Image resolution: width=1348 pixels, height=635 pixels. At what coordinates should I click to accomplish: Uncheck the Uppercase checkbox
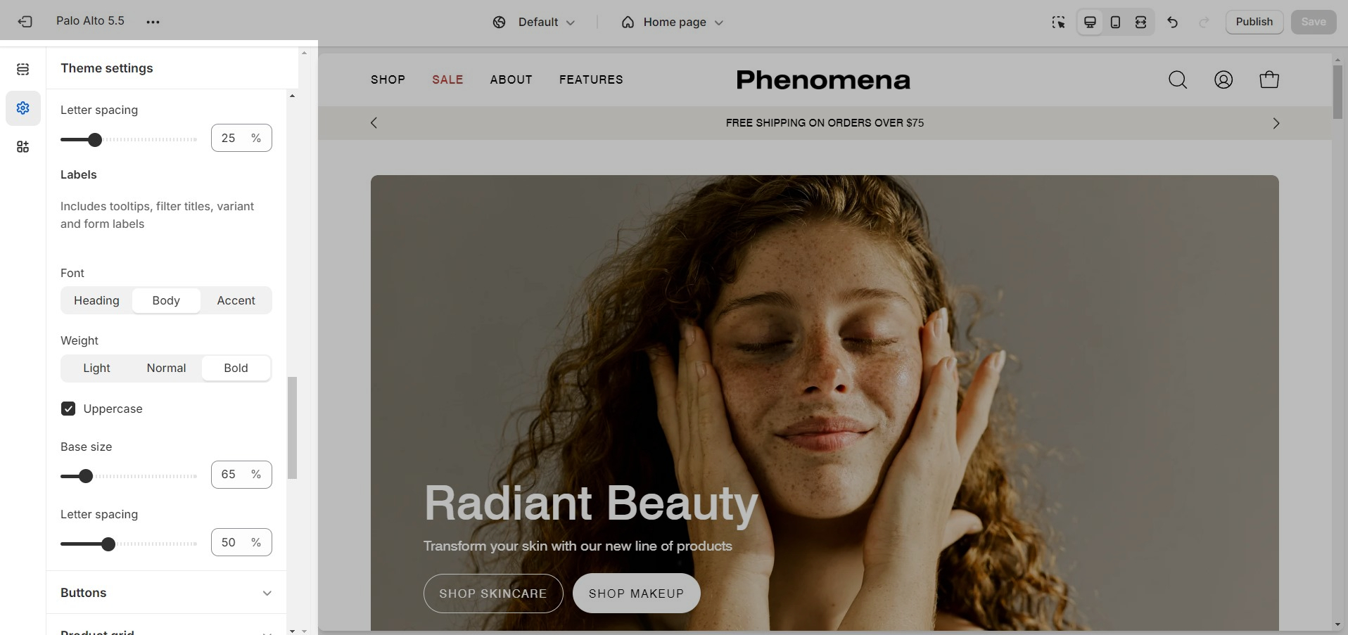68,409
